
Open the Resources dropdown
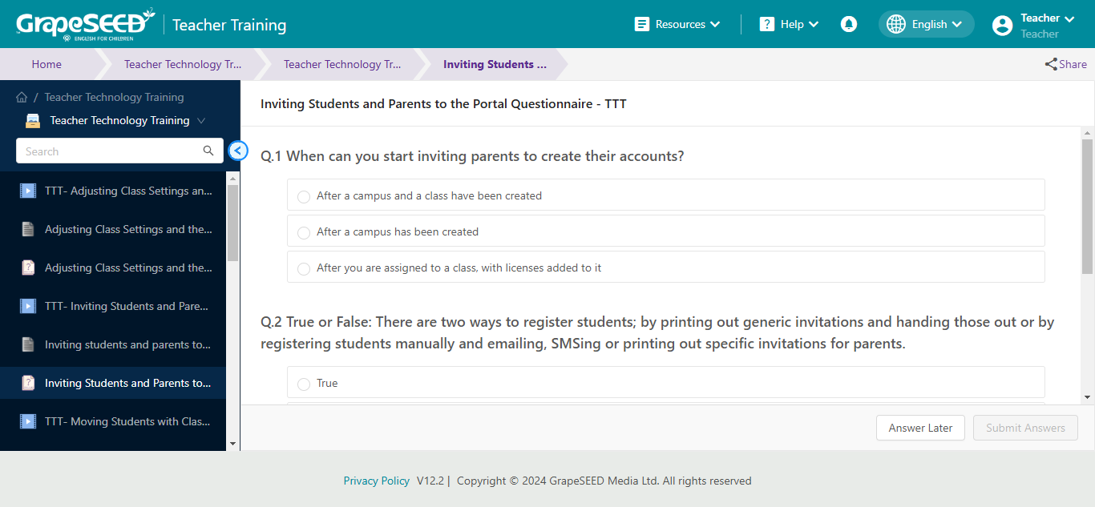tap(677, 24)
